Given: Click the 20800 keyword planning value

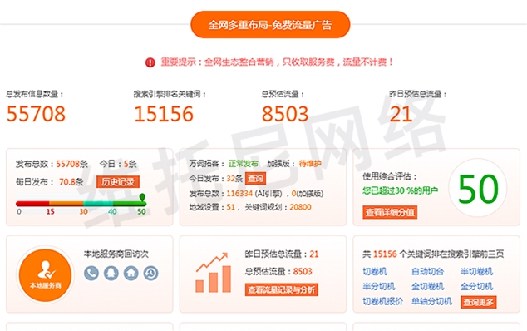Looking at the screenshot, I should tap(300, 207).
